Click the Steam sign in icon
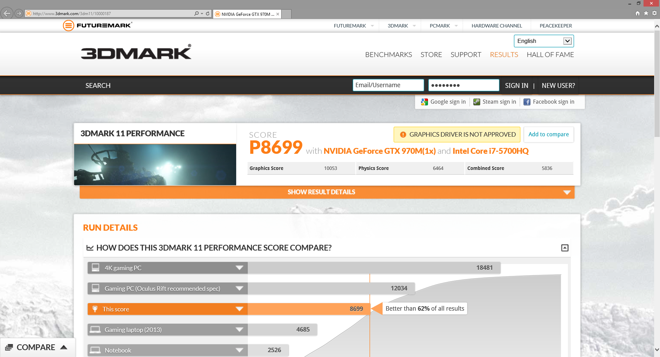The width and height of the screenshot is (660, 357). click(477, 102)
